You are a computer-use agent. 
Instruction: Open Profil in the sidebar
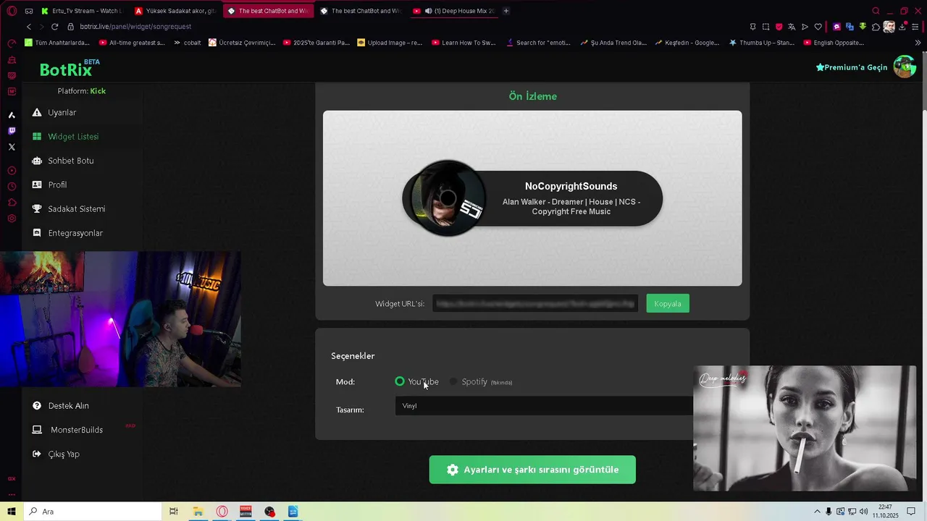[x=49, y=185]
